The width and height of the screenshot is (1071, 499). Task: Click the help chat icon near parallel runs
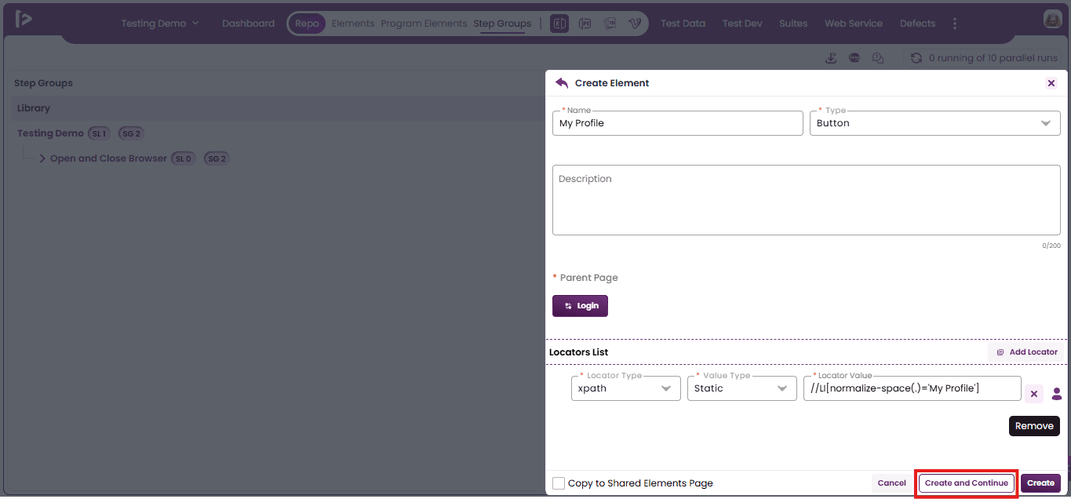click(x=878, y=58)
